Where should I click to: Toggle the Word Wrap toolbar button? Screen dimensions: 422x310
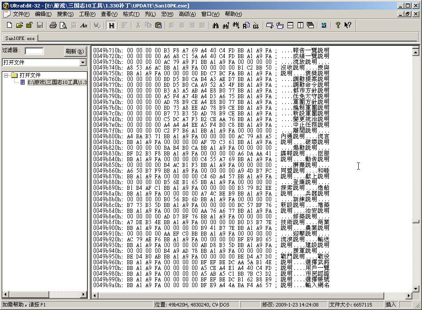pyautogui.click(x=98, y=26)
